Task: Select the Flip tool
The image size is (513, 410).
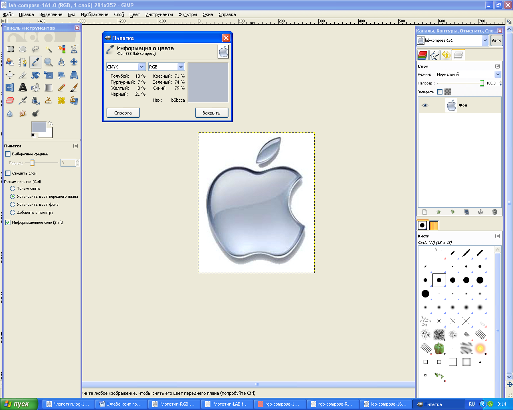Action: tap(10, 88)
